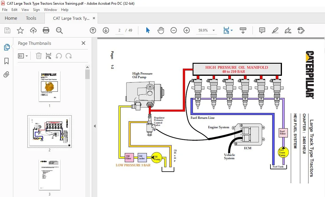Viewport: 325px width, 197px height.
Task: Click the 'Vehicle System' label
Action: point(229,157)
